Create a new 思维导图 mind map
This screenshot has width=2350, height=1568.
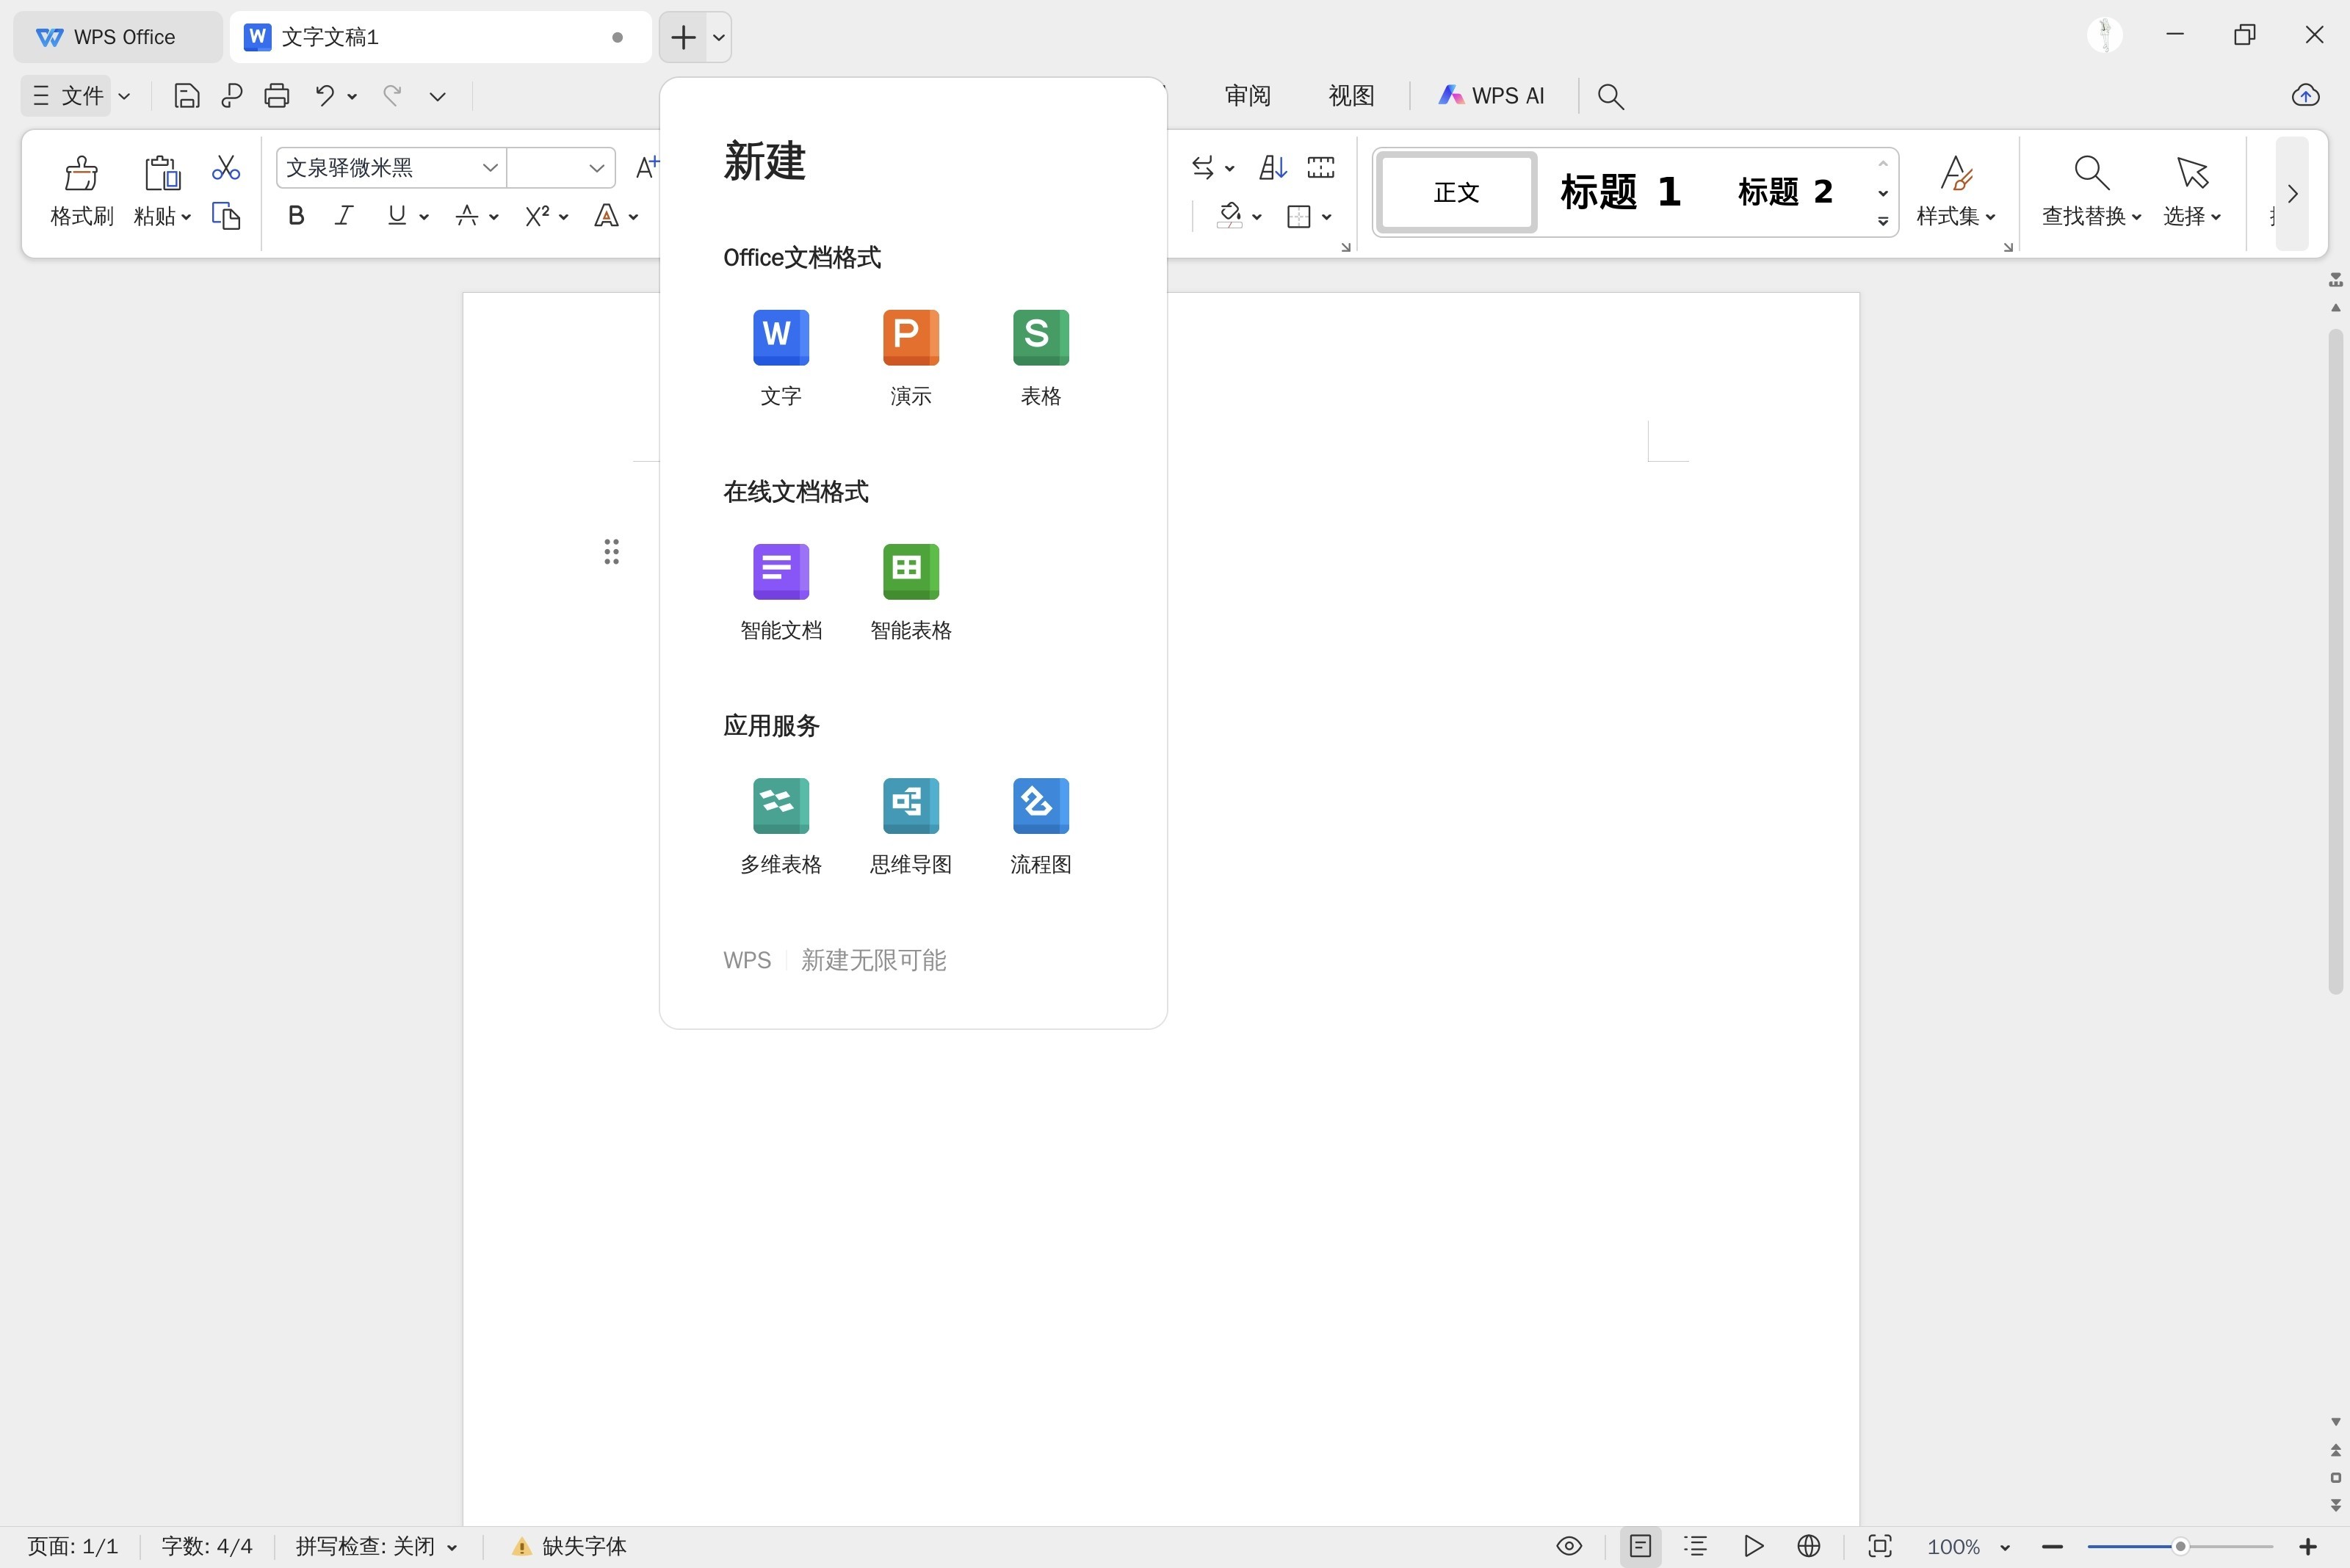click(x=911, y=806)
